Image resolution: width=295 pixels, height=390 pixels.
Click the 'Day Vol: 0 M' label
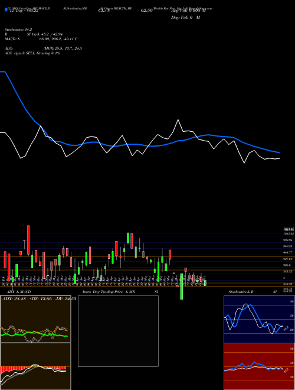point(185,18)
